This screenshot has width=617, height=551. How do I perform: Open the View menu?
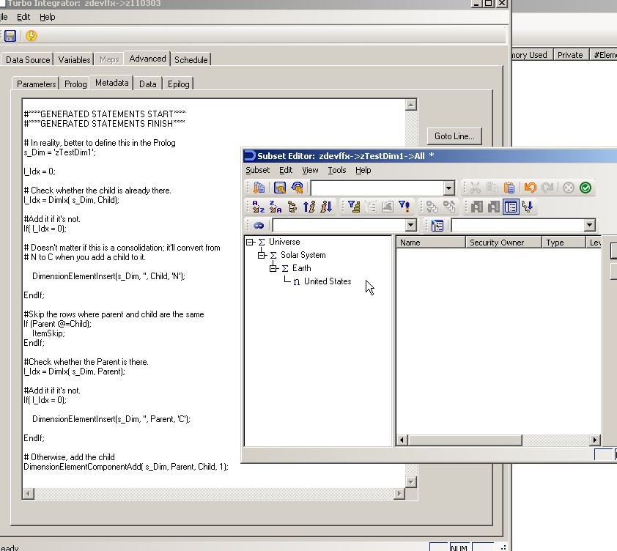[310, 170]
